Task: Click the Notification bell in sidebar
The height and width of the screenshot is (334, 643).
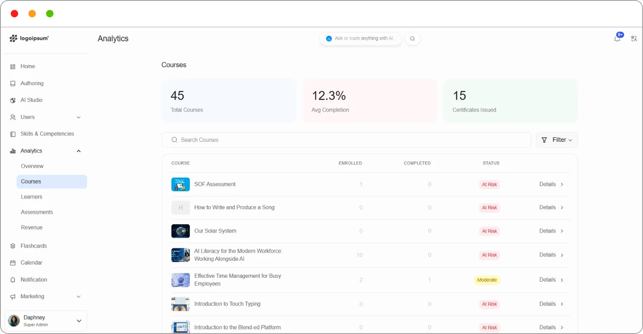Action: point(13,280)
